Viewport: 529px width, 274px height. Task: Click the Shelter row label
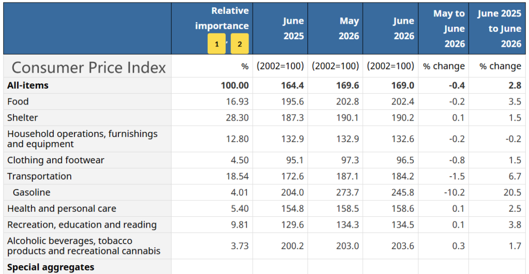tap(23, 117)
